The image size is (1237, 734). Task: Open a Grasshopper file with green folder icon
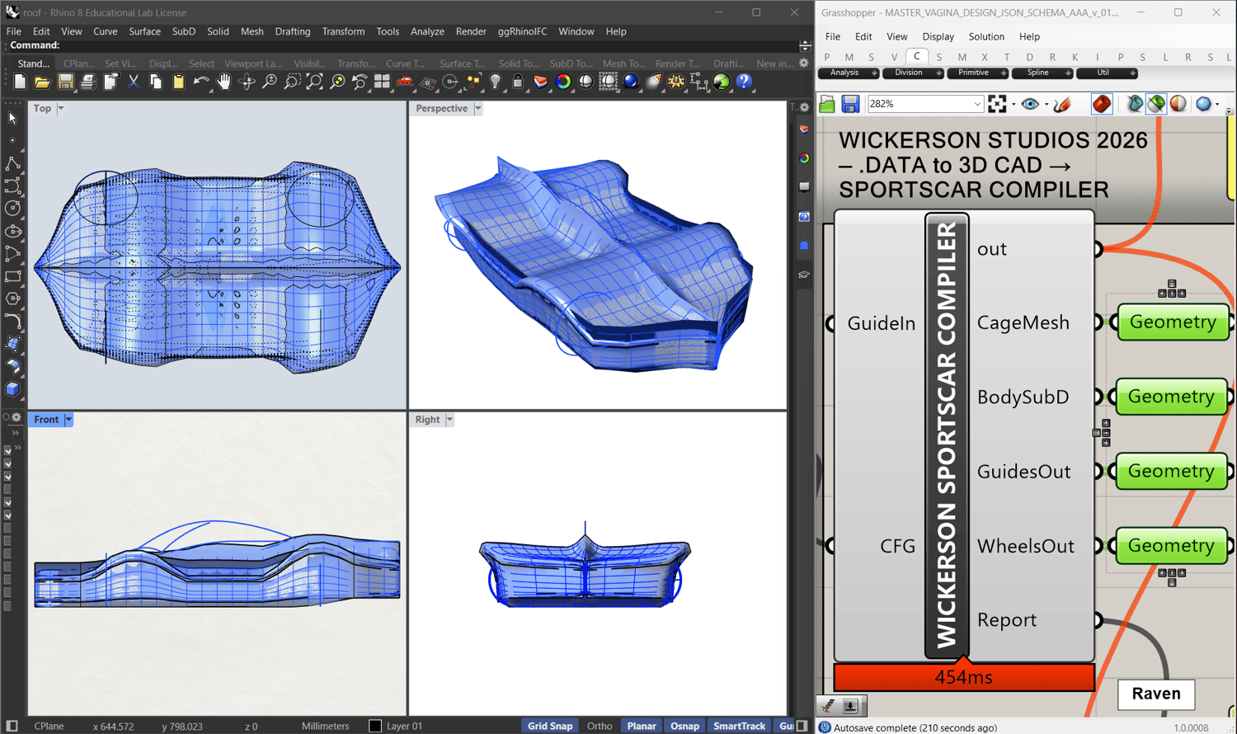pyautogui.click(x=827, y=104)
